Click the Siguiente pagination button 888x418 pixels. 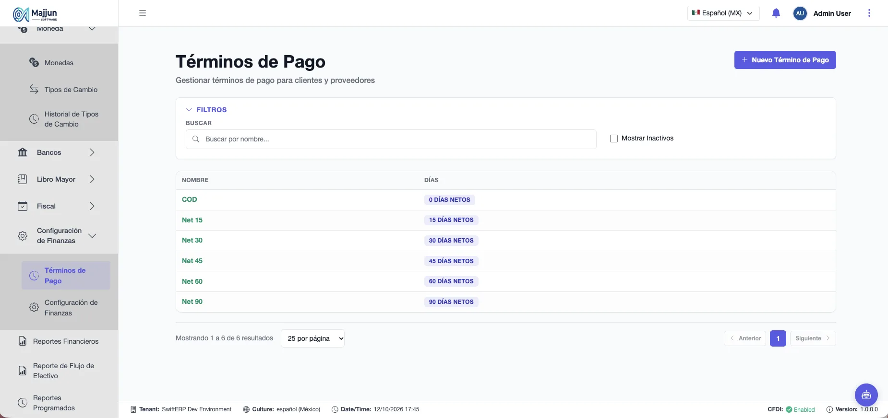coord(813,338)
